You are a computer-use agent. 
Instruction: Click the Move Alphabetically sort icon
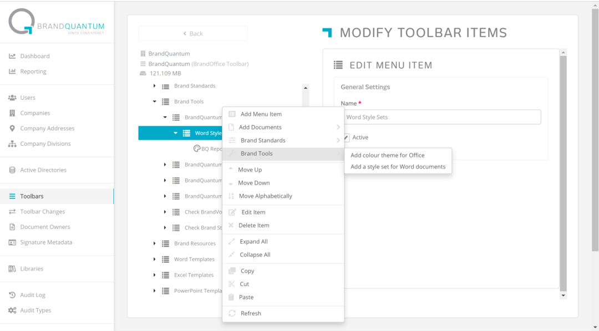point(231,196)
